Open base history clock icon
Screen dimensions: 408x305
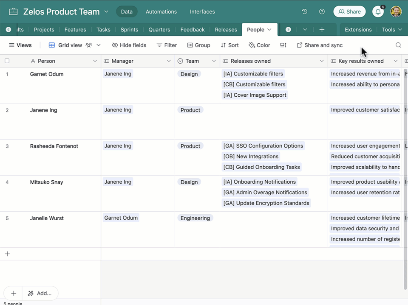coord(304,11)
